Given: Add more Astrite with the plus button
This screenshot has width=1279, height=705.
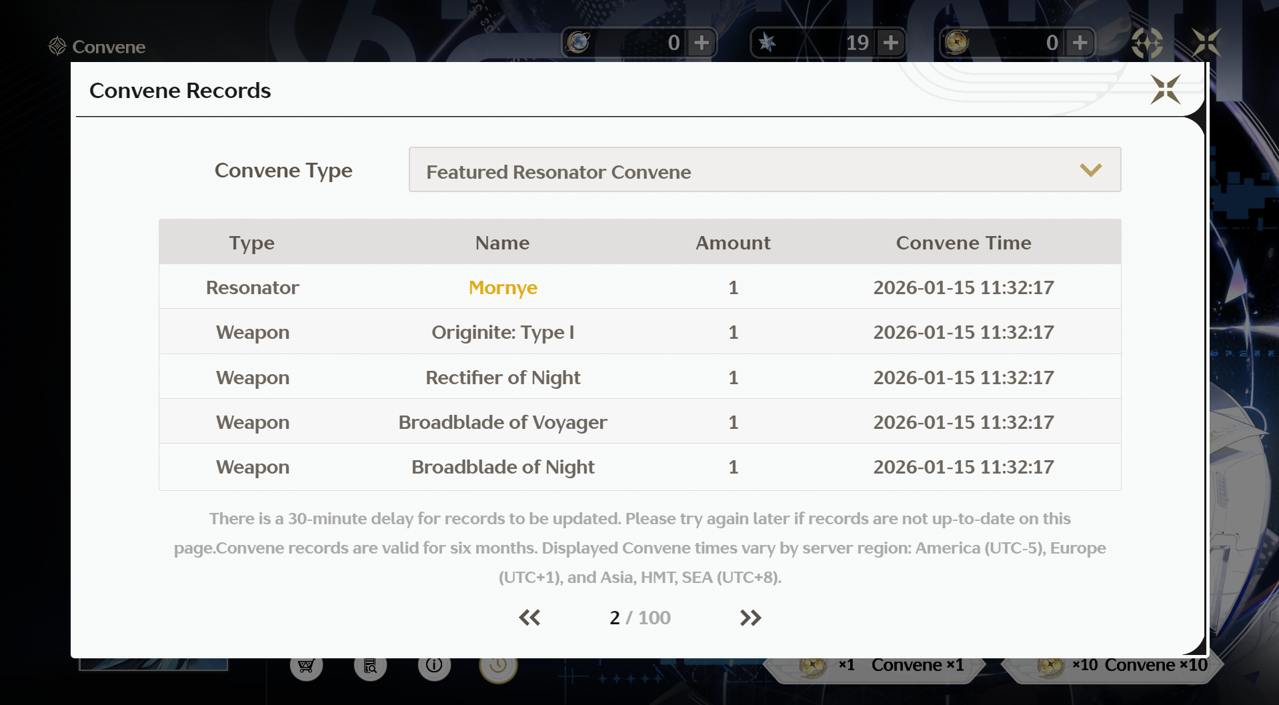Looking at the screenshot, I should [891, 43].
